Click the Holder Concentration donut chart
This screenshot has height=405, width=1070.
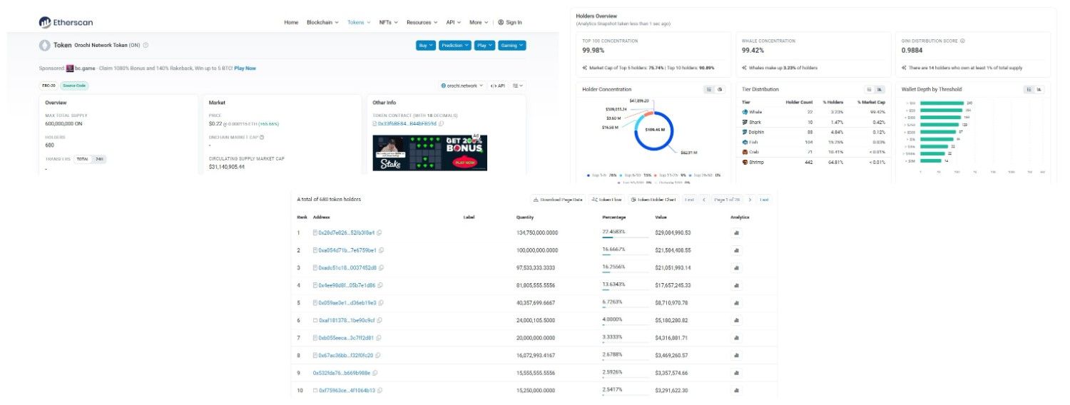pos(654,130)
